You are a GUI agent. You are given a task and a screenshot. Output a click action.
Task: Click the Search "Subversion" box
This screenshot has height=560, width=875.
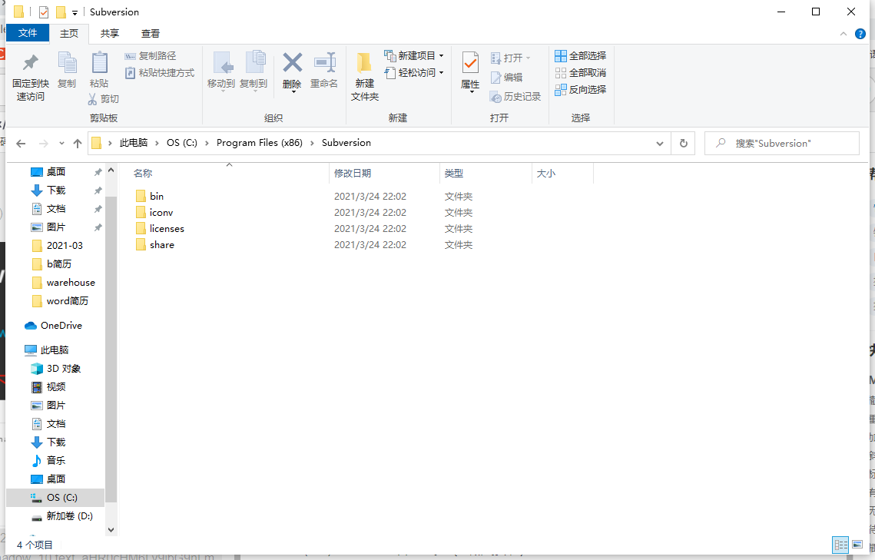click(x=782, y=144)
